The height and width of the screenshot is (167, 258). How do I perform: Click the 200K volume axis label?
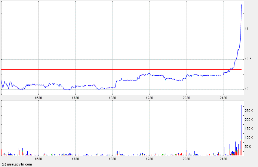249,120
